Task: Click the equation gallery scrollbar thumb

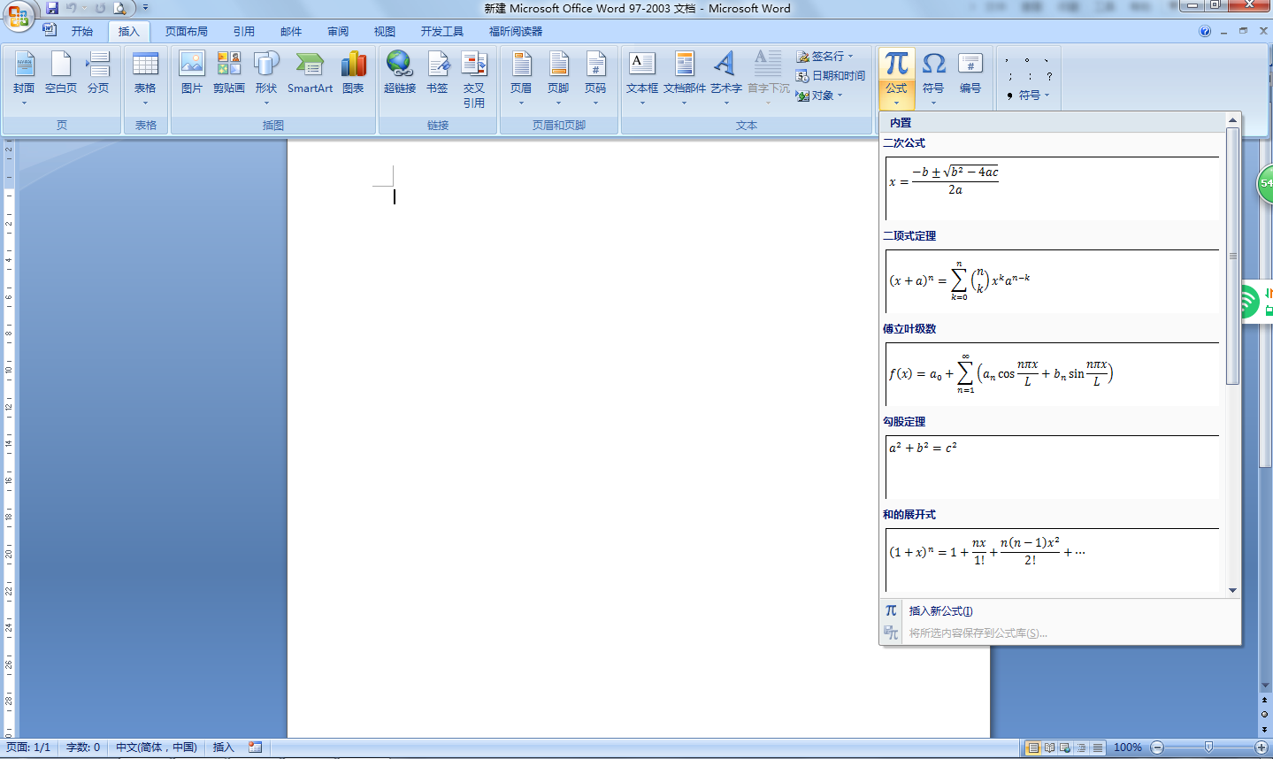Action: coord(1232,257)
